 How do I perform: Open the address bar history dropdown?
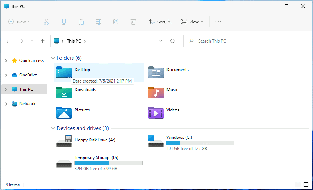click(x=161, y=41)
